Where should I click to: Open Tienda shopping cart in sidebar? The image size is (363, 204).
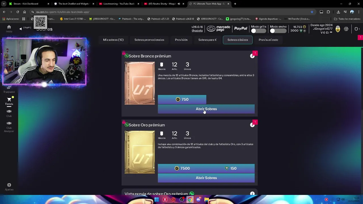pos(9,101)
